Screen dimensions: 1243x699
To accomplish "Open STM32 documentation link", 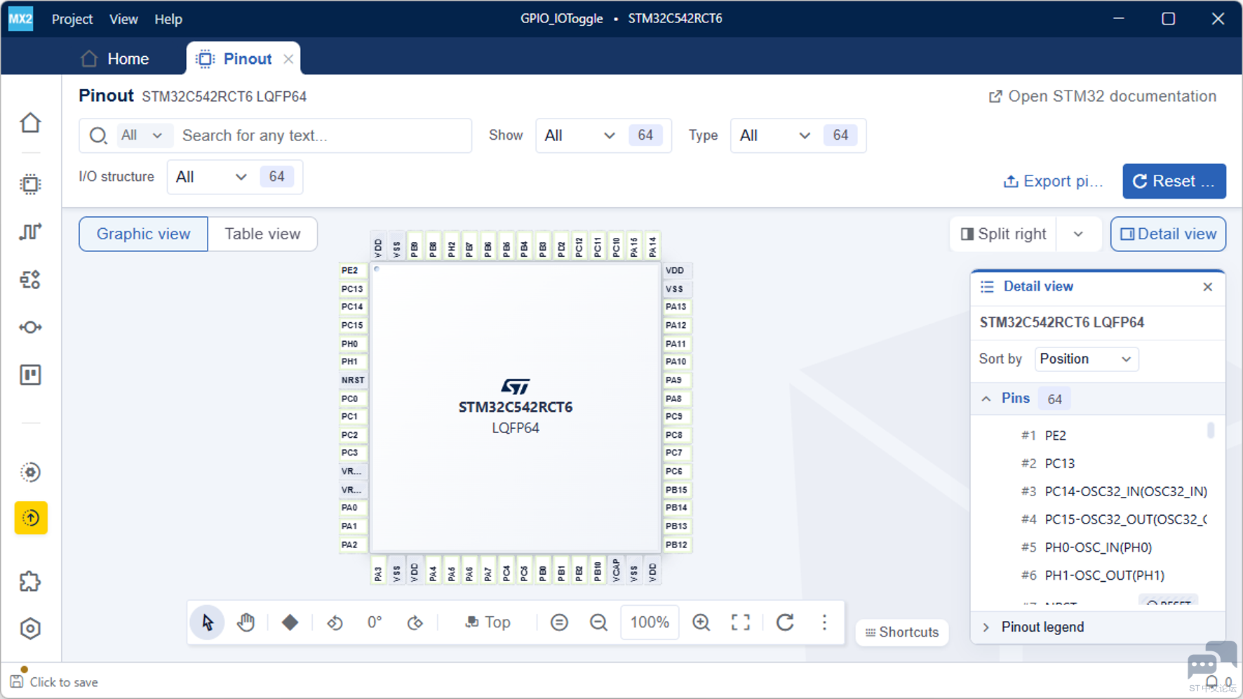I will (1102, 97).
